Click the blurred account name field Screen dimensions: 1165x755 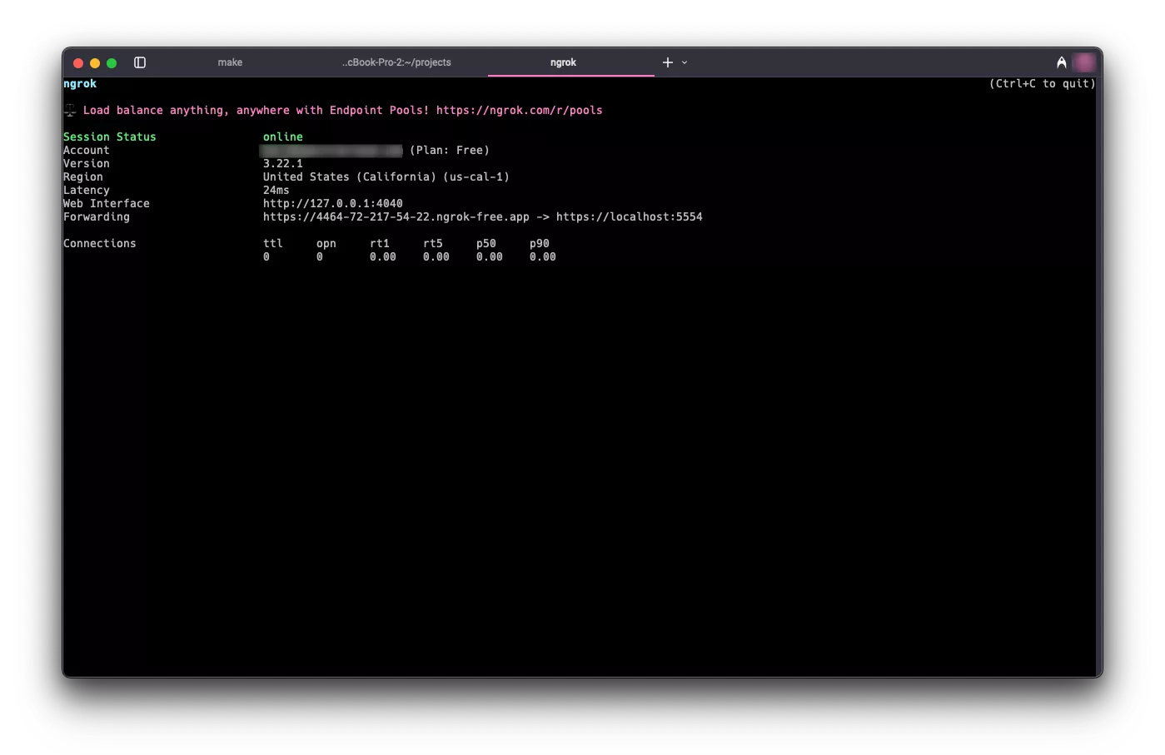331,150
